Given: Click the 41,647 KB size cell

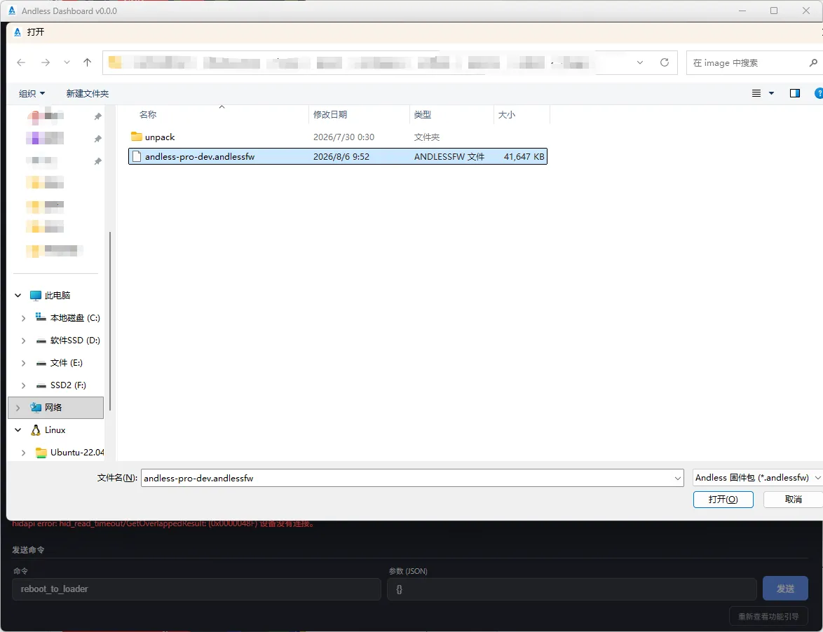Looking at the screenshot, I should 524,156.
